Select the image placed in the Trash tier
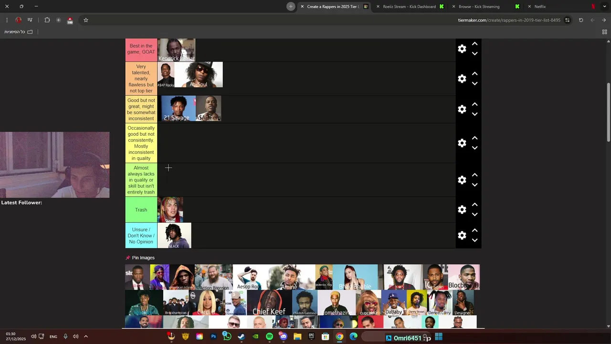Viewport: 611px width, 344px height. (x=170, y=210)
